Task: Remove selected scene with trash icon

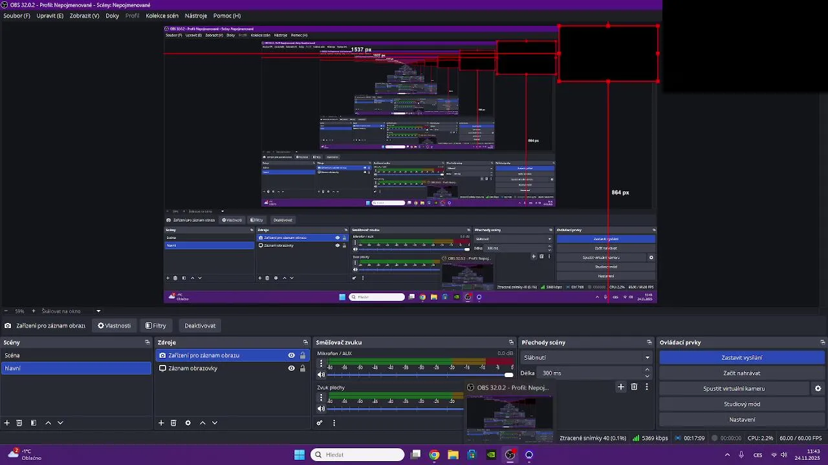Action: [x=19, y=423]
